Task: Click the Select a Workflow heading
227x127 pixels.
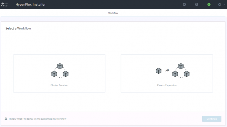Action: click(x=18, y=28)
